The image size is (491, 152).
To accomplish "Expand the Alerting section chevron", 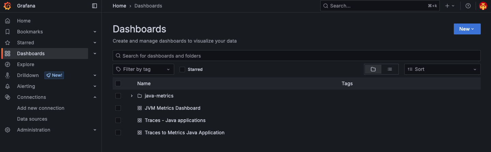I will tap(95, 86).
